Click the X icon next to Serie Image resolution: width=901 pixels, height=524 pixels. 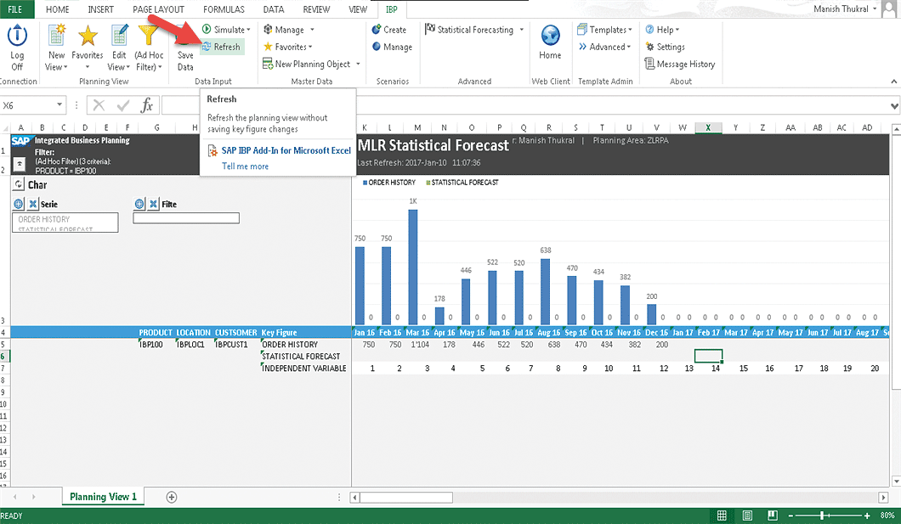pos(33,204)
